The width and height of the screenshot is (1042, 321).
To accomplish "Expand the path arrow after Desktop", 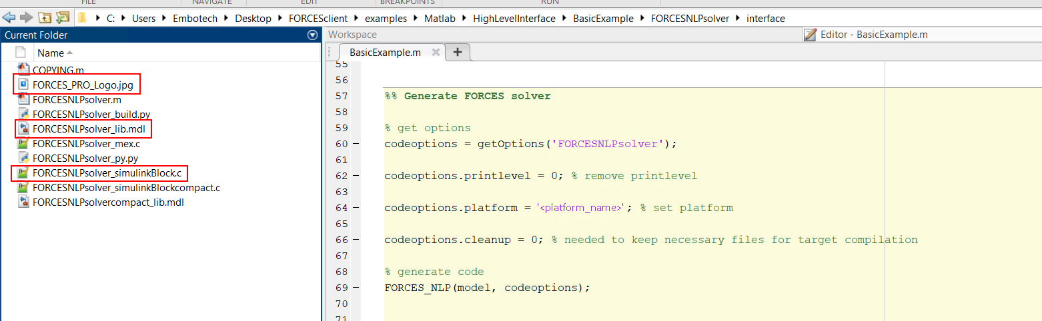I will 280,19.
